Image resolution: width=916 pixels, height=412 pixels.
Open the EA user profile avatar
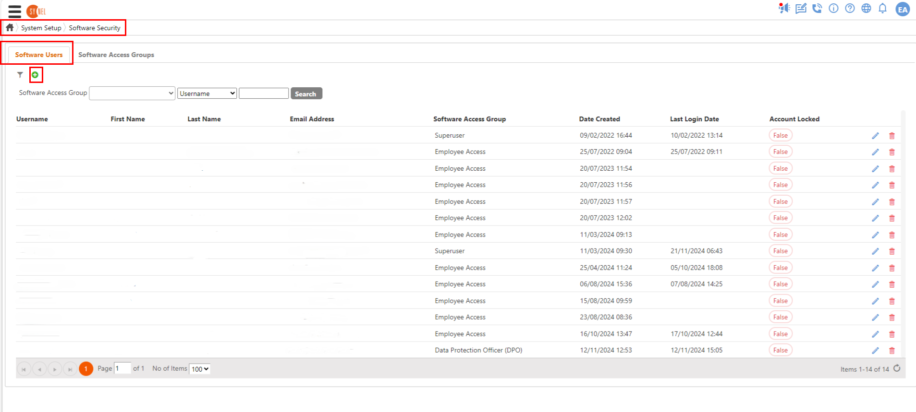point(903,9)
